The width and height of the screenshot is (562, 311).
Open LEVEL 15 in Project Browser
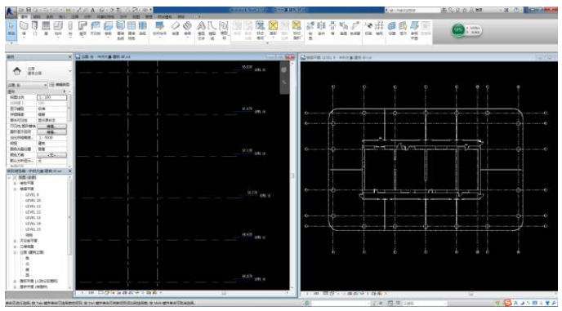click(33, 229)
